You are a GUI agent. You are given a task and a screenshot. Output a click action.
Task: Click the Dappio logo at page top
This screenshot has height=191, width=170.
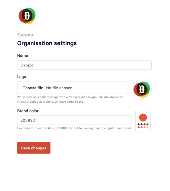[x=27, y=16]
